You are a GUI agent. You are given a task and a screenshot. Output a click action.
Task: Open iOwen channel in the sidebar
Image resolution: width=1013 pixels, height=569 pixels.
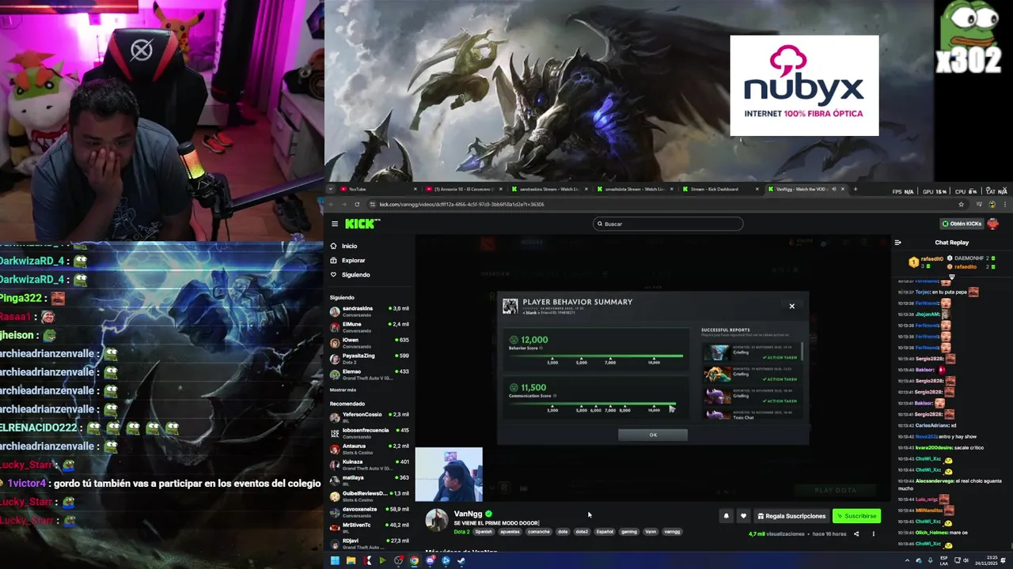click(x=370, y=343)
